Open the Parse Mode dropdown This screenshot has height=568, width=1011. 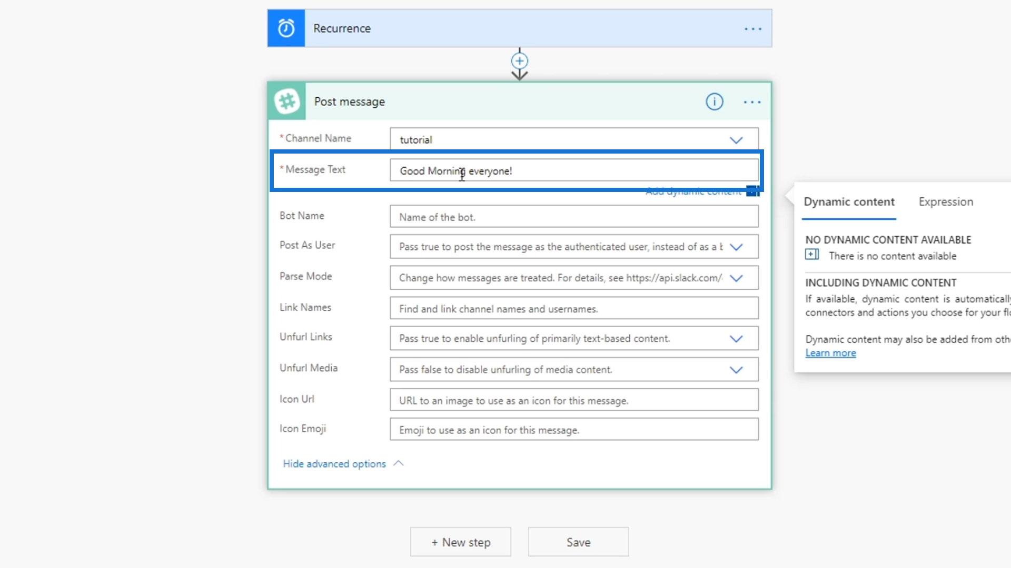click(x=736, y=278)
